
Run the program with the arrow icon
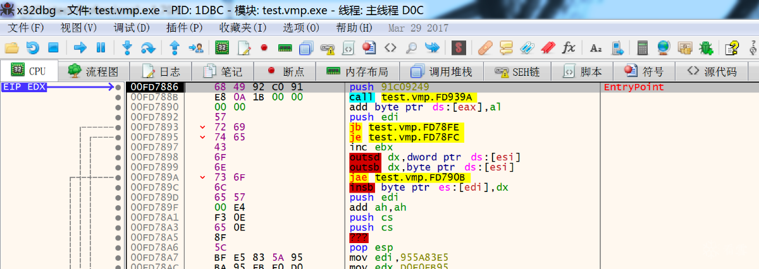tap(80, 47)
